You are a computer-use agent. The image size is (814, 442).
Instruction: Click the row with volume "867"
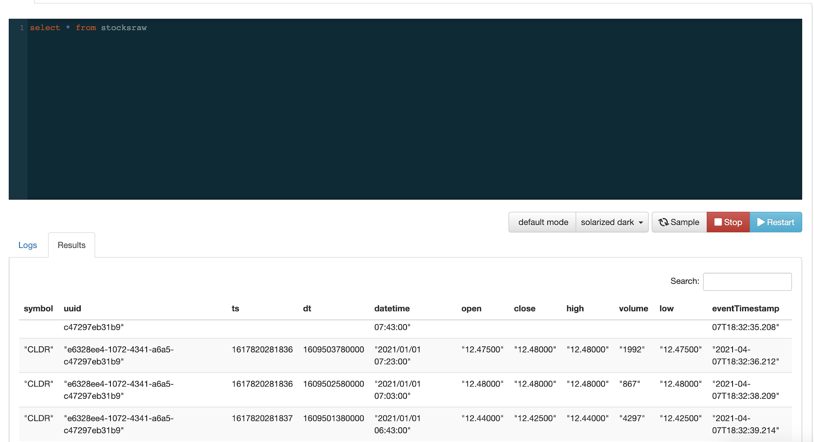coord(630,384)
